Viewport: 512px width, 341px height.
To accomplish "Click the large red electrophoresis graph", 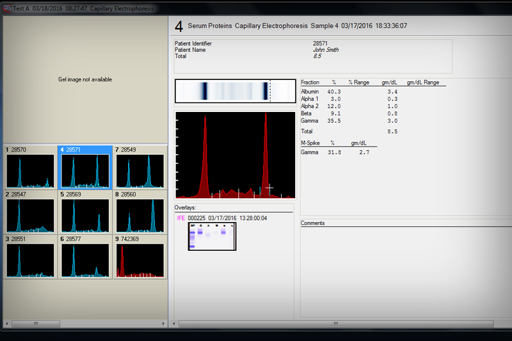I will (x=236, y=155).
